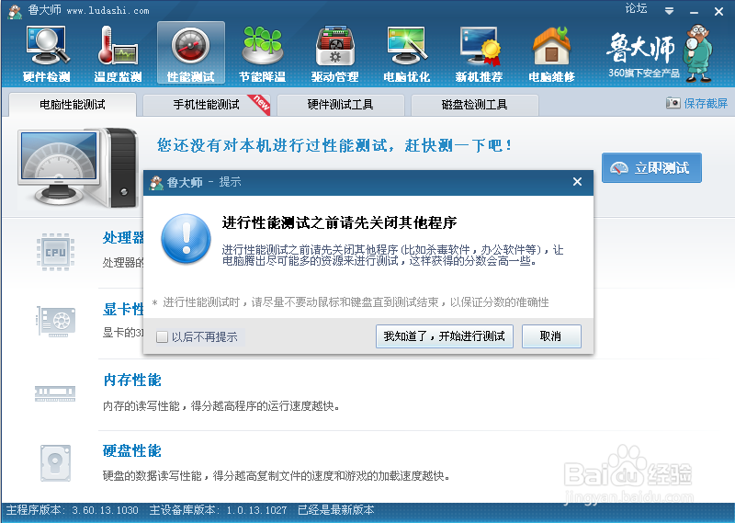Screen dimensions: 735x523
Task: Click the 取消 cancel button
Action: [x=551, y=336]
